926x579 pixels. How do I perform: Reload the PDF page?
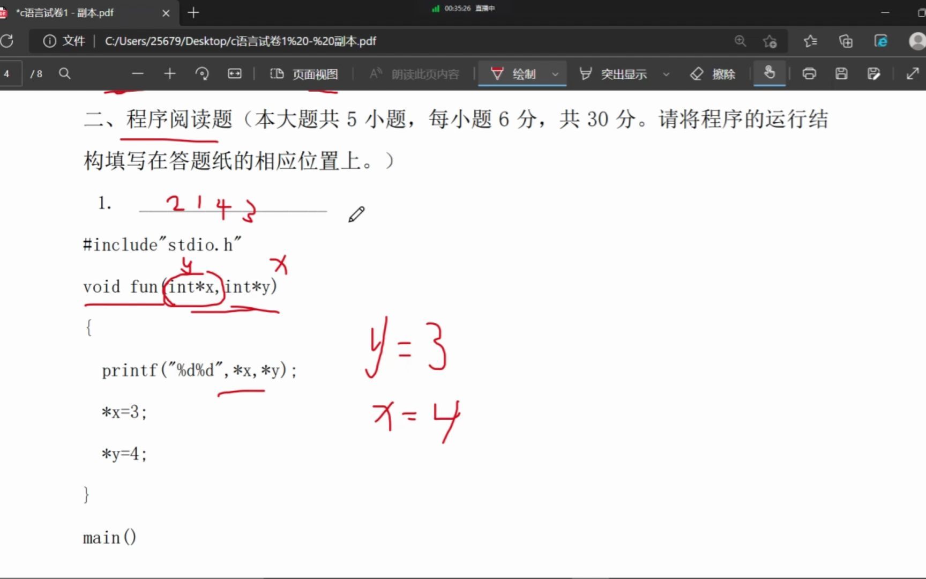(x=8, y=41)
